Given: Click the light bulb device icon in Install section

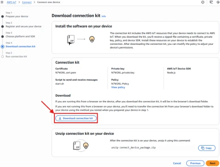Looking at the screenshot, I should pyautogui.click(x=92, y=39).
